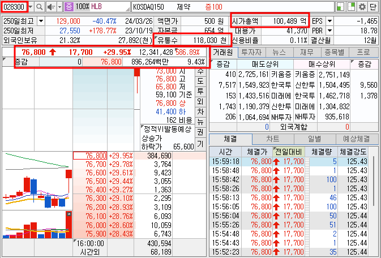Click the 단 button at top right

click(x=373, y=7)
